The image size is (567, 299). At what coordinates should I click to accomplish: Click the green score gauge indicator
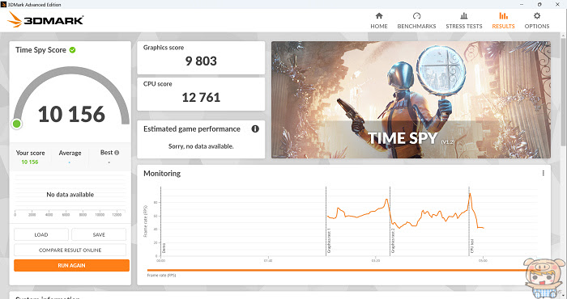(x=17, y=124)
